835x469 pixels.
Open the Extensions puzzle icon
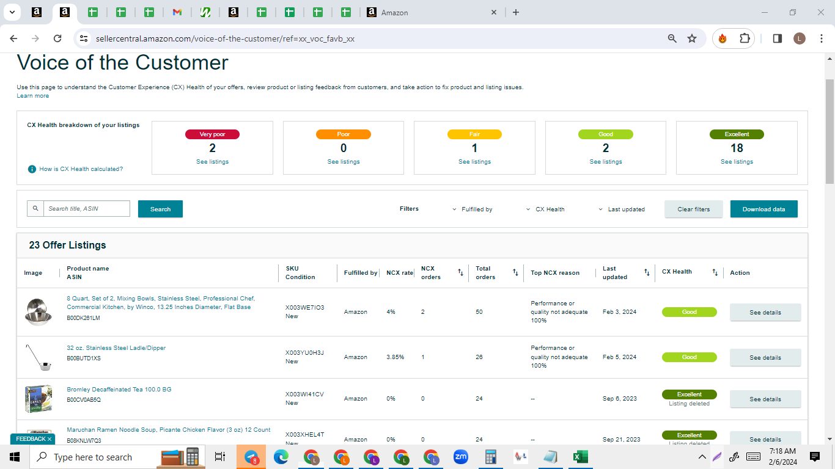tap(745, 38)
